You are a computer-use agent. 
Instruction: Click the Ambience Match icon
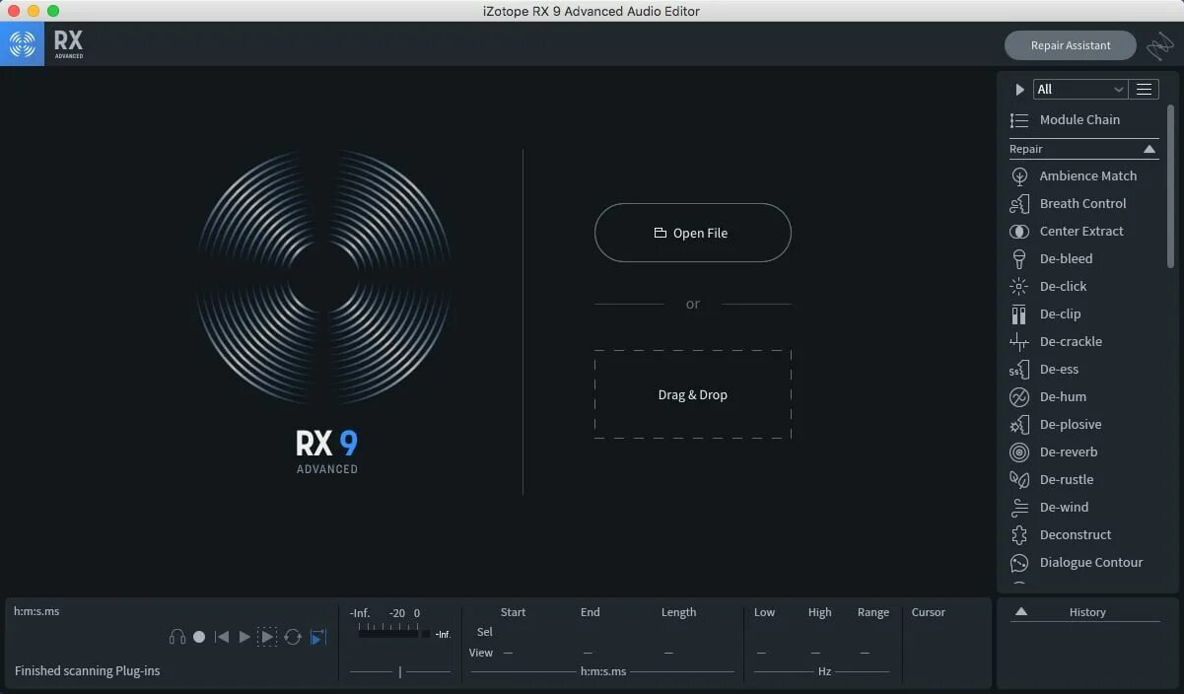(x=1019, y=176)
